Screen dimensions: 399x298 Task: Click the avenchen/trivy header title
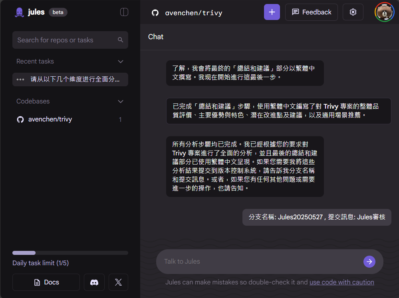click(x=194, y=13)
